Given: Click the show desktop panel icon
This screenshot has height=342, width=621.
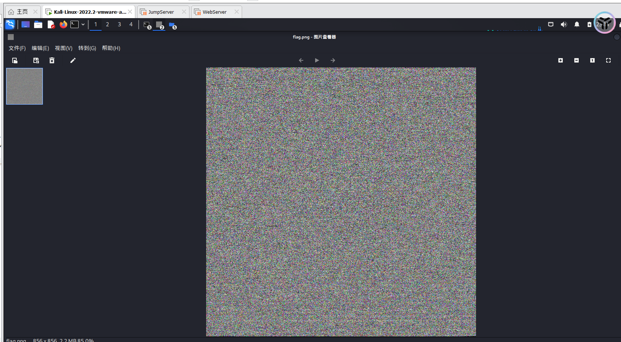Looking at the screenshot, I should coord(26,24).
